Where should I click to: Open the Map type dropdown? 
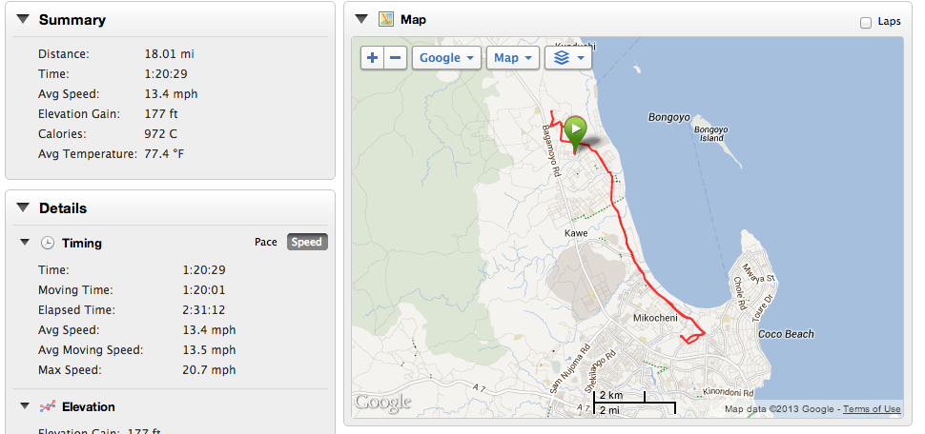pos(512,58)
